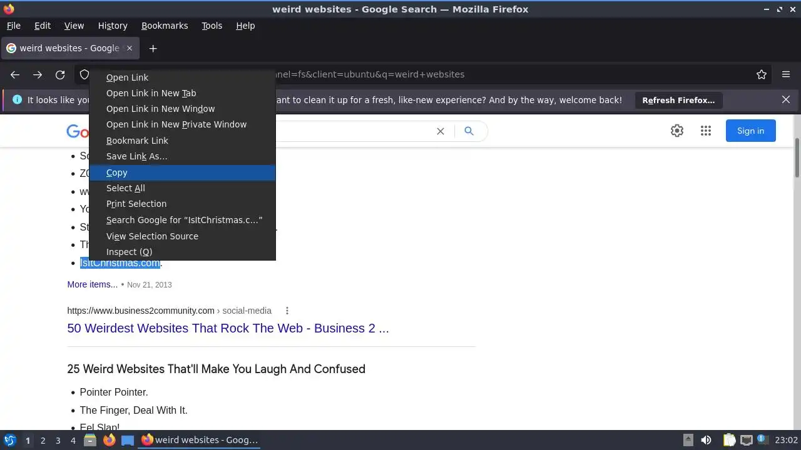Click the info icon in the notification bar
This screenshot has height=450, width=801.
[17, 99]
